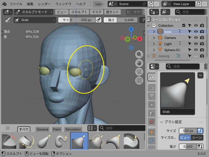Show the hidden metarig object
Screen dimensions: 209x157
[196, 56]
